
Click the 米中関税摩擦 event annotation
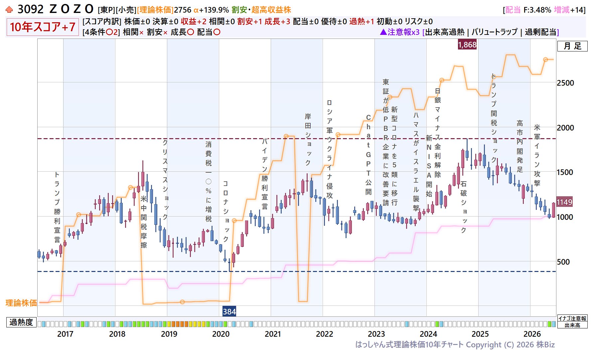pyautogui.click(x=144, y=222)
